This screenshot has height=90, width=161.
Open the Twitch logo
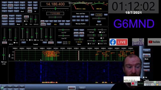pos(138,42)
